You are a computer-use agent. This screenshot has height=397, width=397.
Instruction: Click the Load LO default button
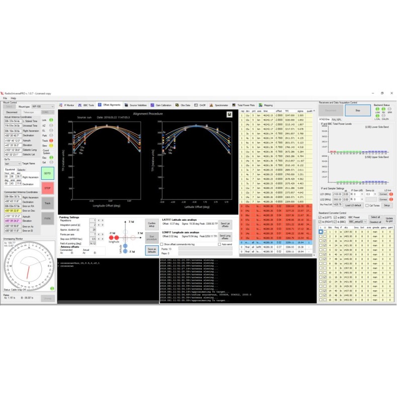click(353, 206)
